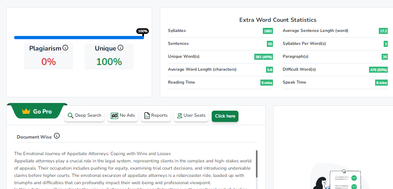Click the Paragraphs value 25
Image resolution: width=393 pixels, height=189 pixels.
click(385, 57)
